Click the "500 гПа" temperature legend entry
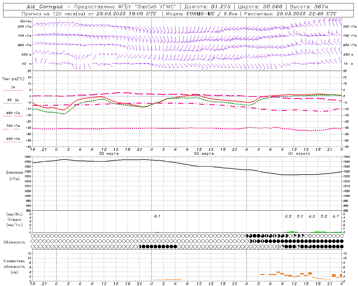The image size is (358, 286). [13, 139]
